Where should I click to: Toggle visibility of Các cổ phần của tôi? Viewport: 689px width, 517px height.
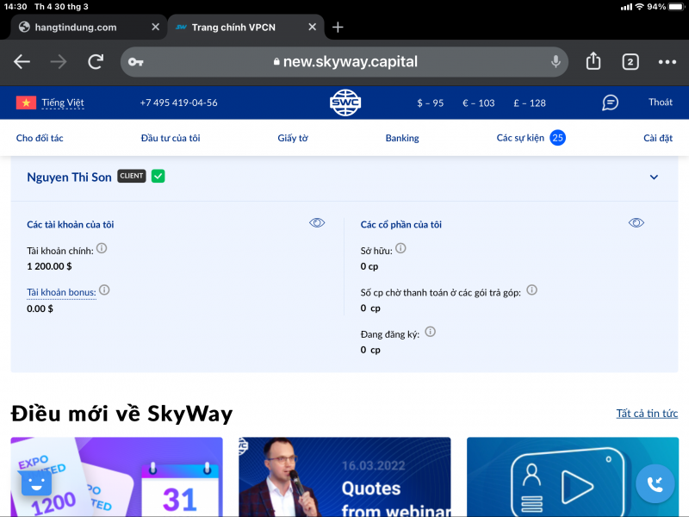pos(636,223)
